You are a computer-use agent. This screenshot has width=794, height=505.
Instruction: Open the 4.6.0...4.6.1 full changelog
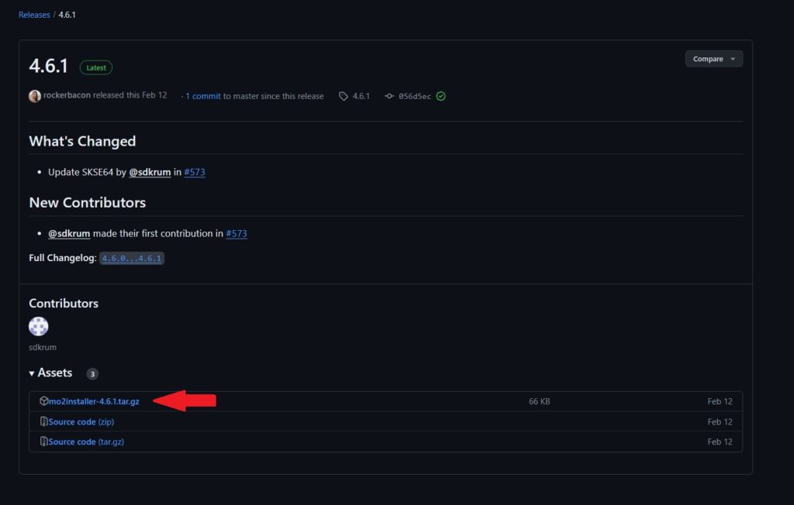point(132,258)
